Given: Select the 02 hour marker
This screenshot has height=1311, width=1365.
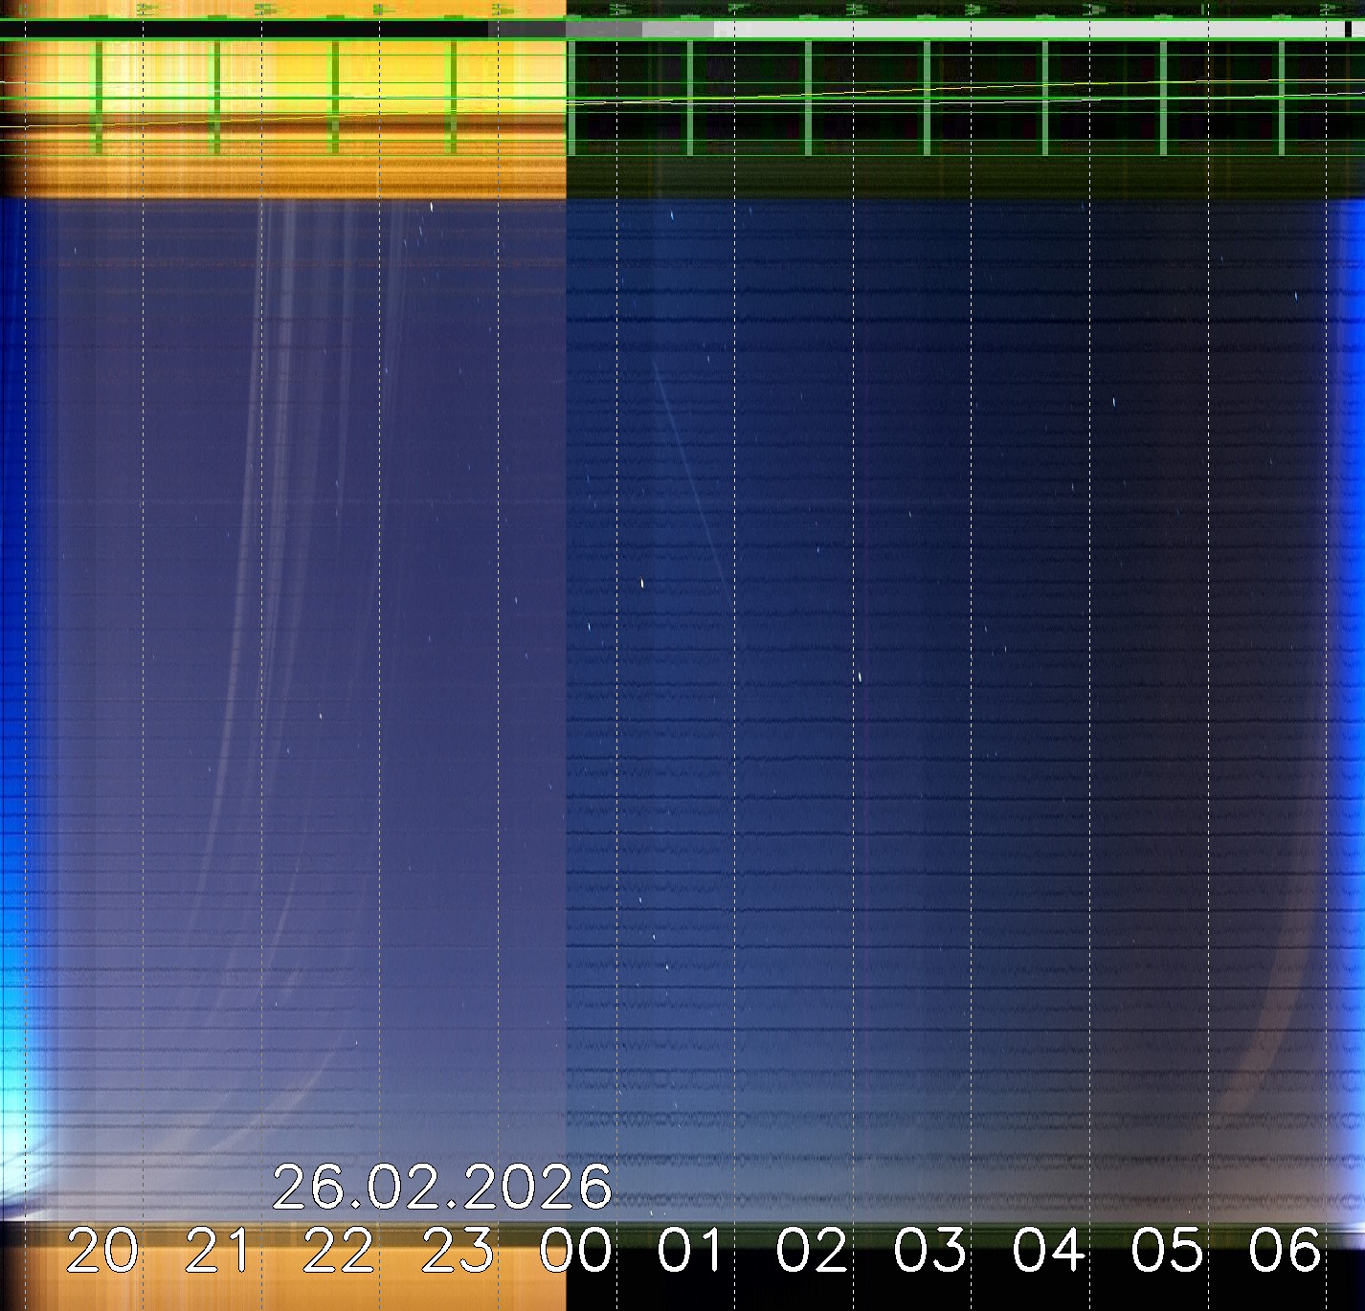Looking at the screenshot, I should 812,1250.
